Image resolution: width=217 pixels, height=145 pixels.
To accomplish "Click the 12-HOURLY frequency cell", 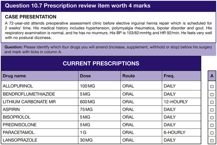I will (176, 102).
